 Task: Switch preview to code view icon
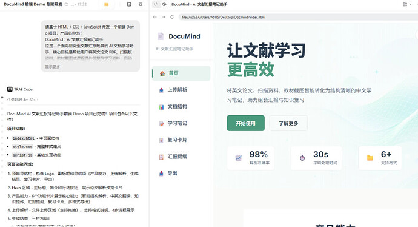click(156, 4)
